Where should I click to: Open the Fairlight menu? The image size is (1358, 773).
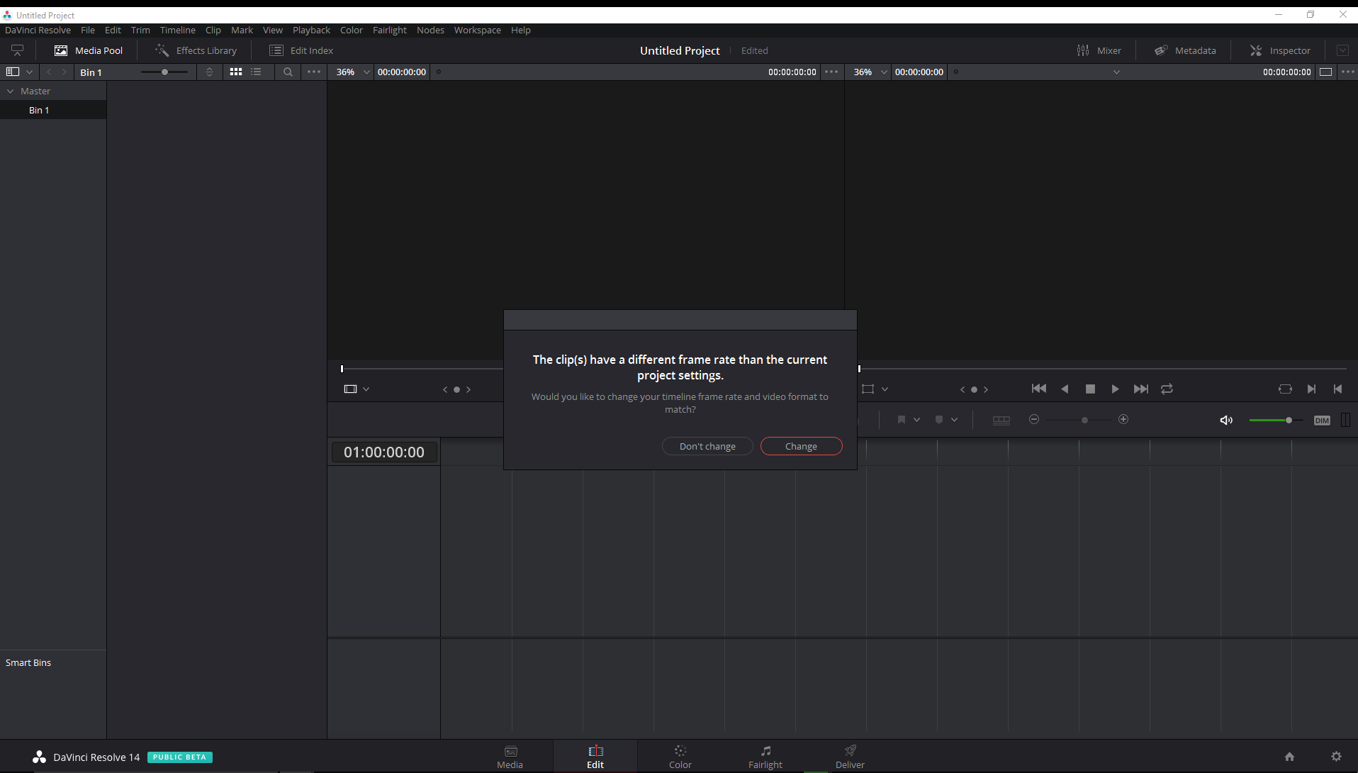click(390, 30)
